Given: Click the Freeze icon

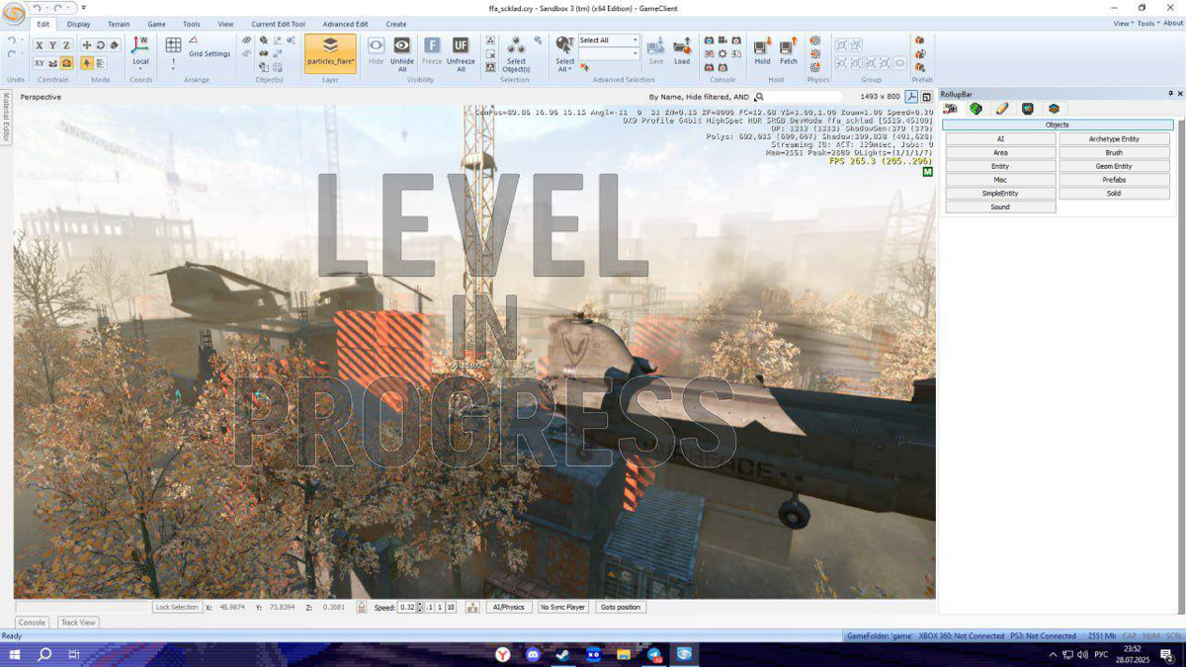Looking at the screenshot, I should [432, 52].
